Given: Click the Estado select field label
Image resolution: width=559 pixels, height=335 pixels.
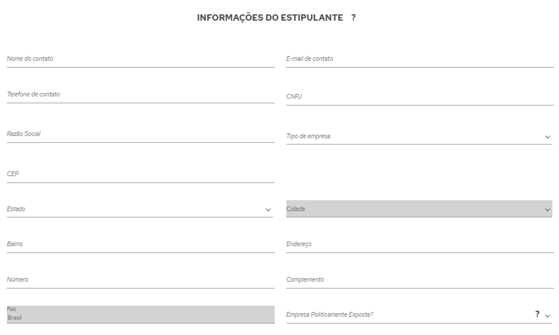Looking at the screenshot, I should tap(16, 209).
